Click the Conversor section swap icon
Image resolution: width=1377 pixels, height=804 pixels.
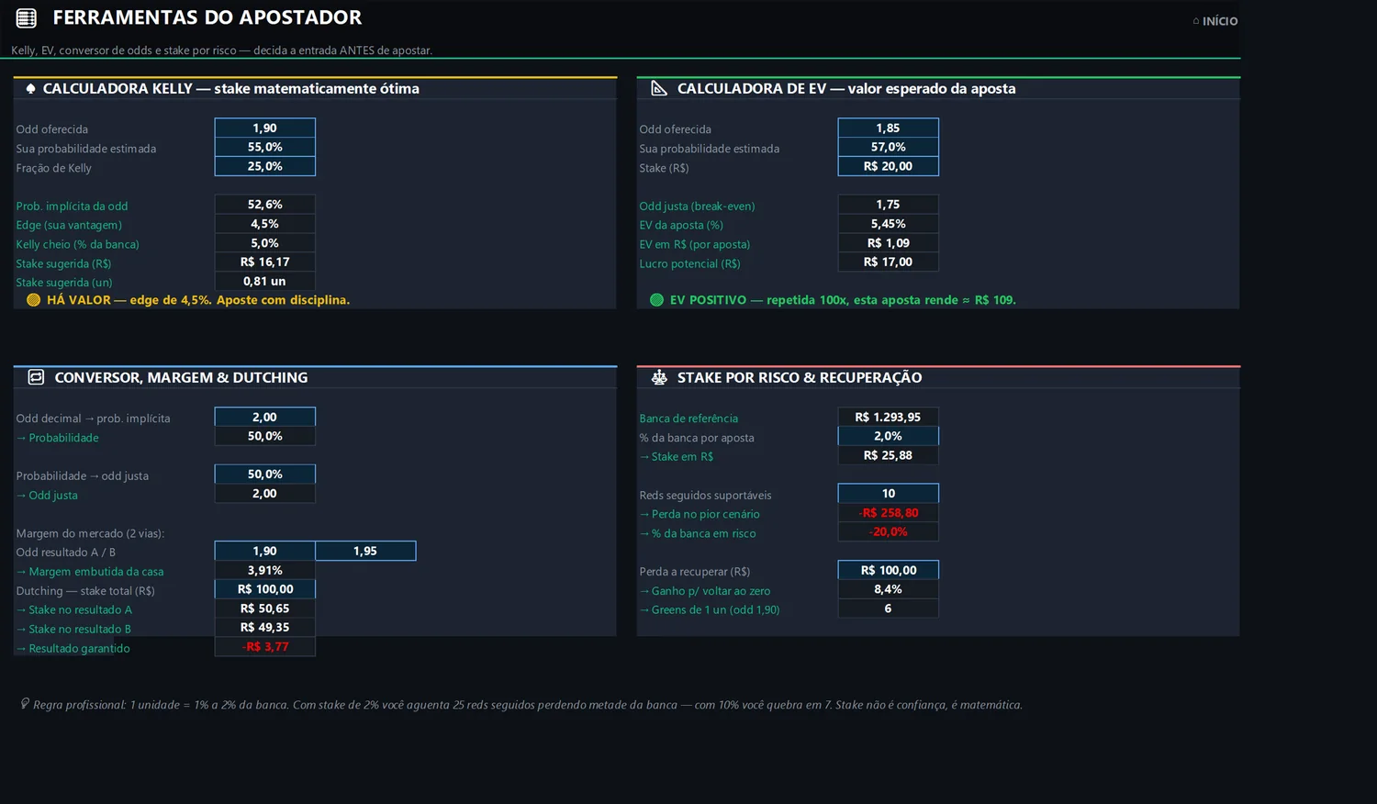pos(36,377)
